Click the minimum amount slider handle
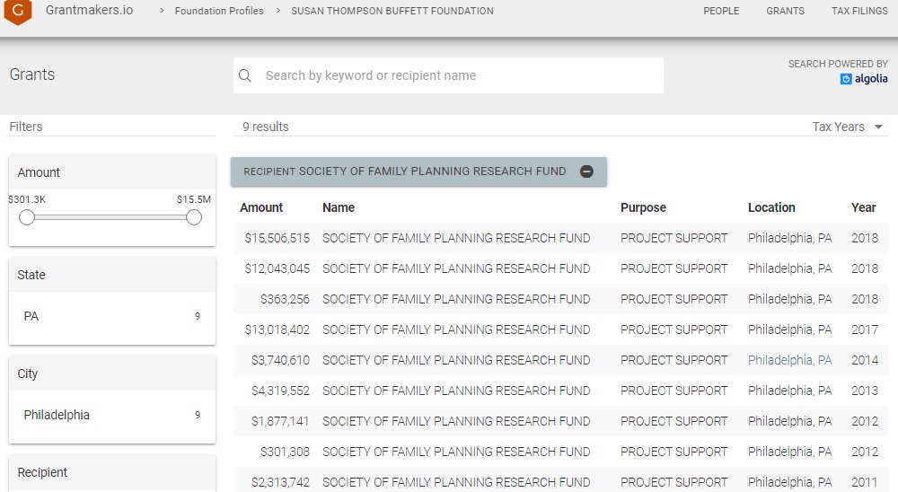 27,217
